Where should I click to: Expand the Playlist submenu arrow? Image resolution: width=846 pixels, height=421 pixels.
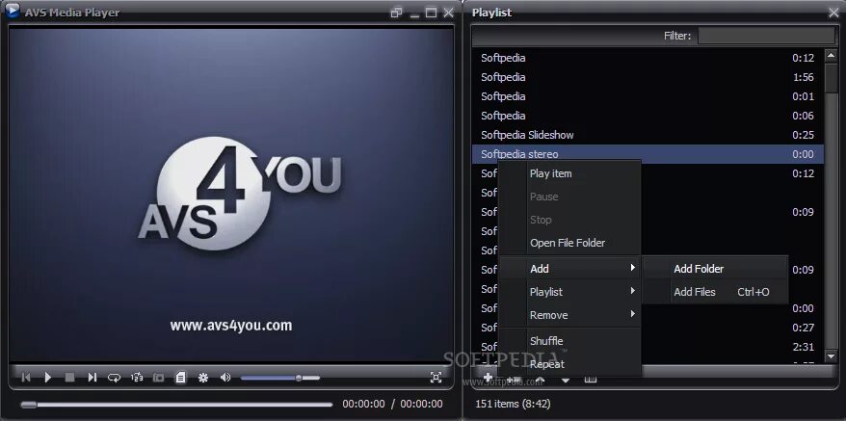(x=632, y=292)
